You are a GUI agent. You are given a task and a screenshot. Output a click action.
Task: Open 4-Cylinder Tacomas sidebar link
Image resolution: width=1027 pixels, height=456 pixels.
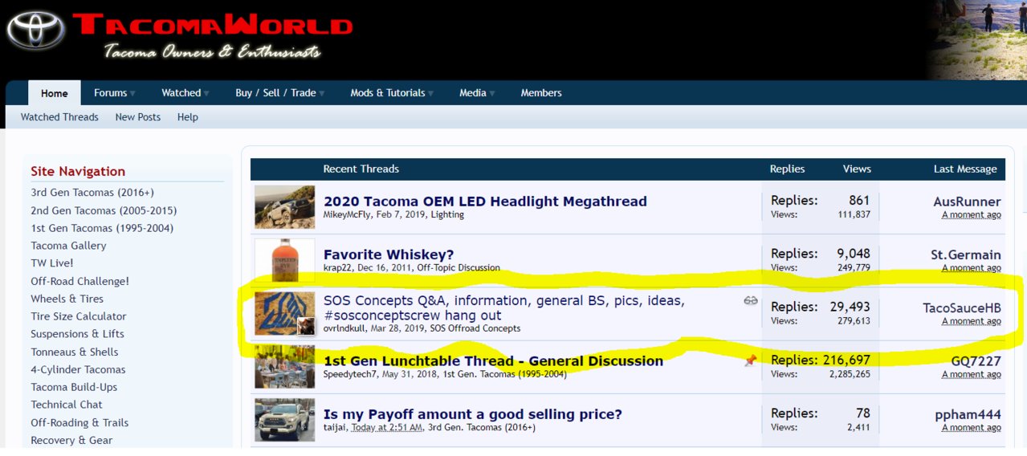pos(78,369)
